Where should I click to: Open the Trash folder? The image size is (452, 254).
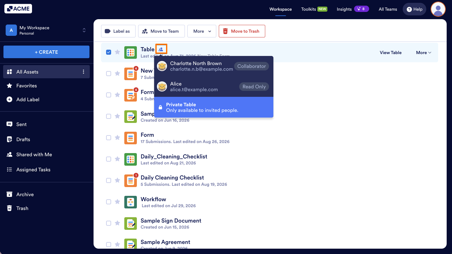46,208
